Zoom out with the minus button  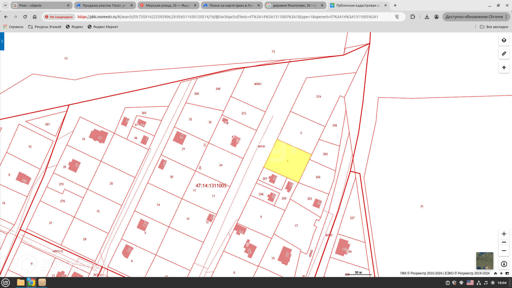(x=504, y=251)
